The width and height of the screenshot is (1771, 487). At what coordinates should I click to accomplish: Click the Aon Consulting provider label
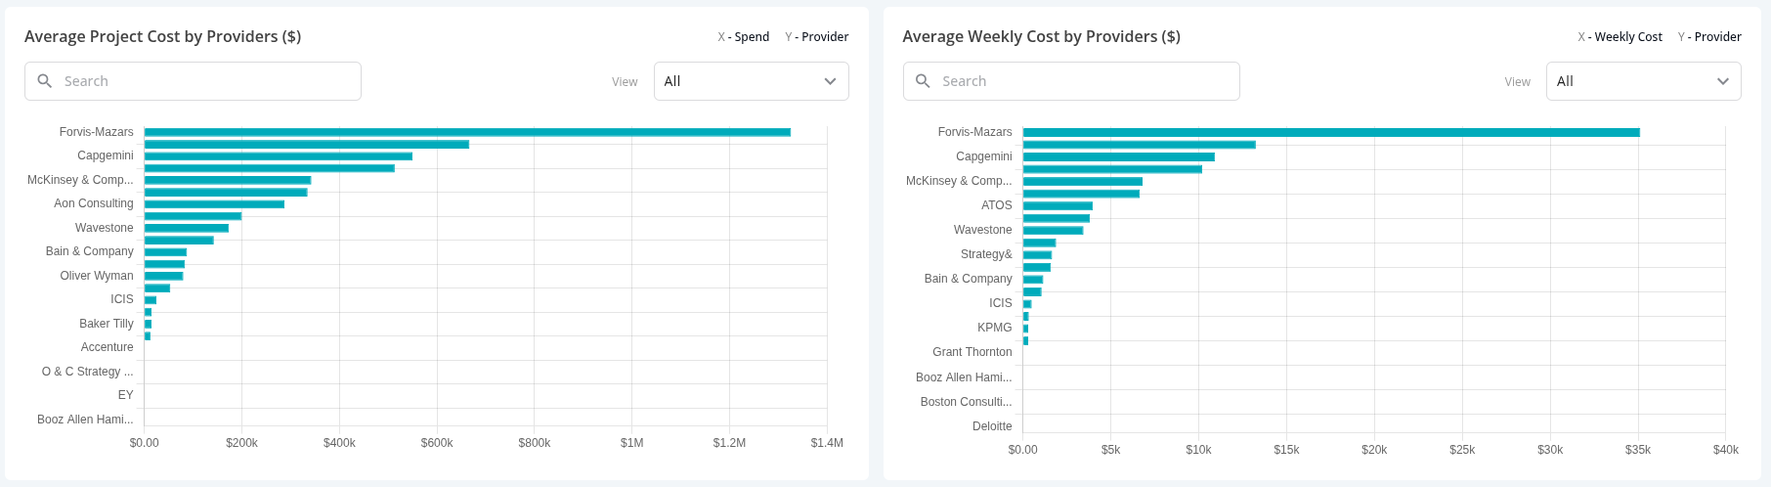(93, 203)
